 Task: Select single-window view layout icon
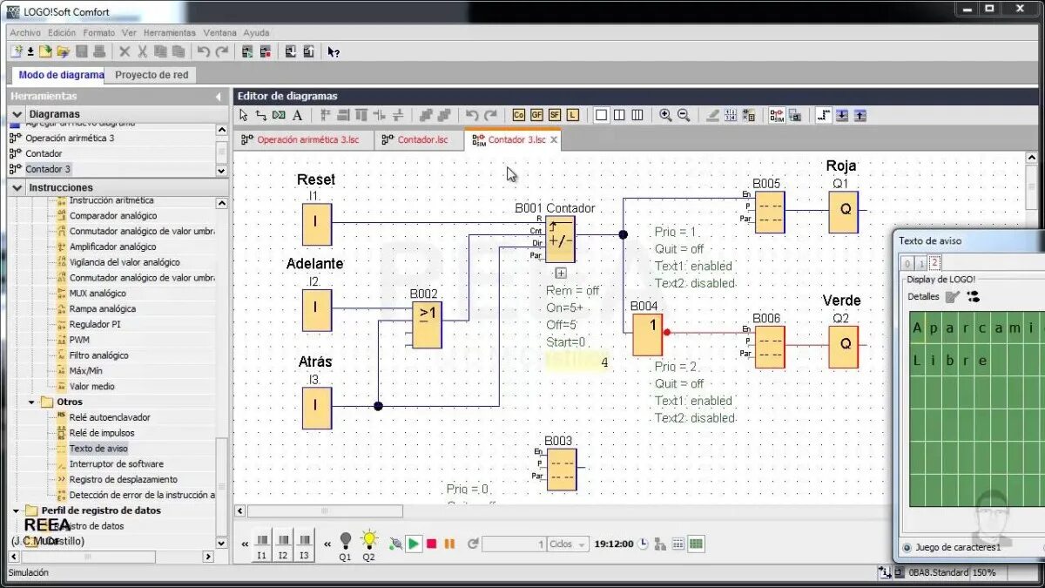[x=601, y=115]
